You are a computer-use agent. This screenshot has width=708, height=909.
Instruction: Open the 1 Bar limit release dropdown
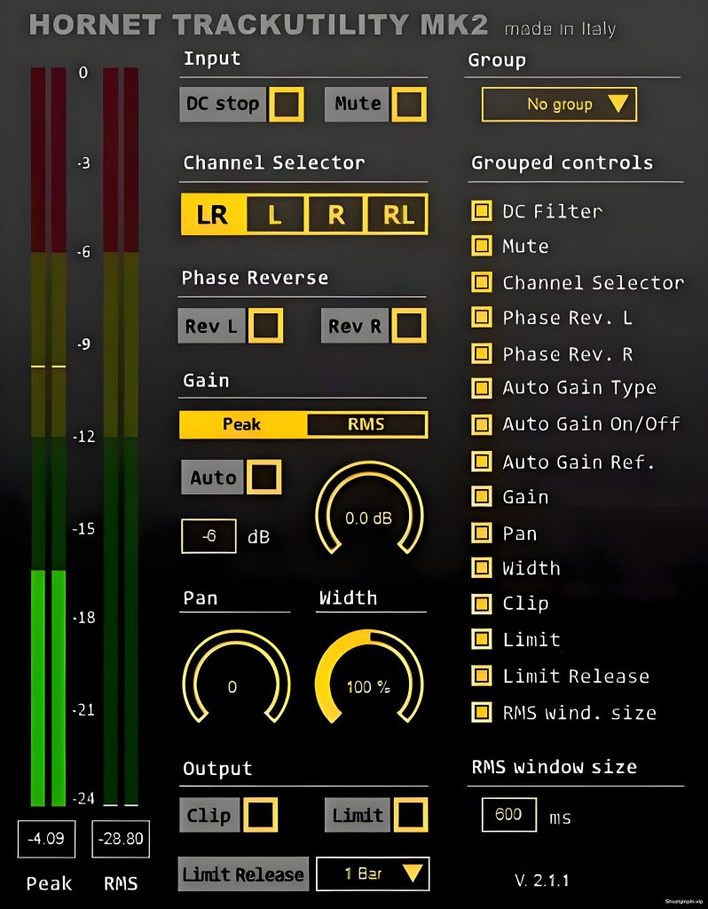[x=373, y=873]
